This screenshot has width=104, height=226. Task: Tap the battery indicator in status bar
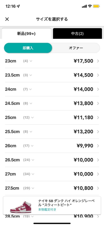coord(96,6)
